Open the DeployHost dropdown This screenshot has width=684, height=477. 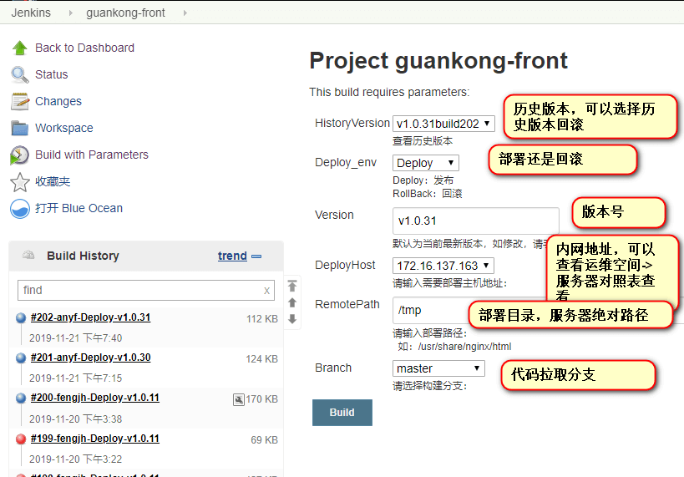(x=443, y=266)
